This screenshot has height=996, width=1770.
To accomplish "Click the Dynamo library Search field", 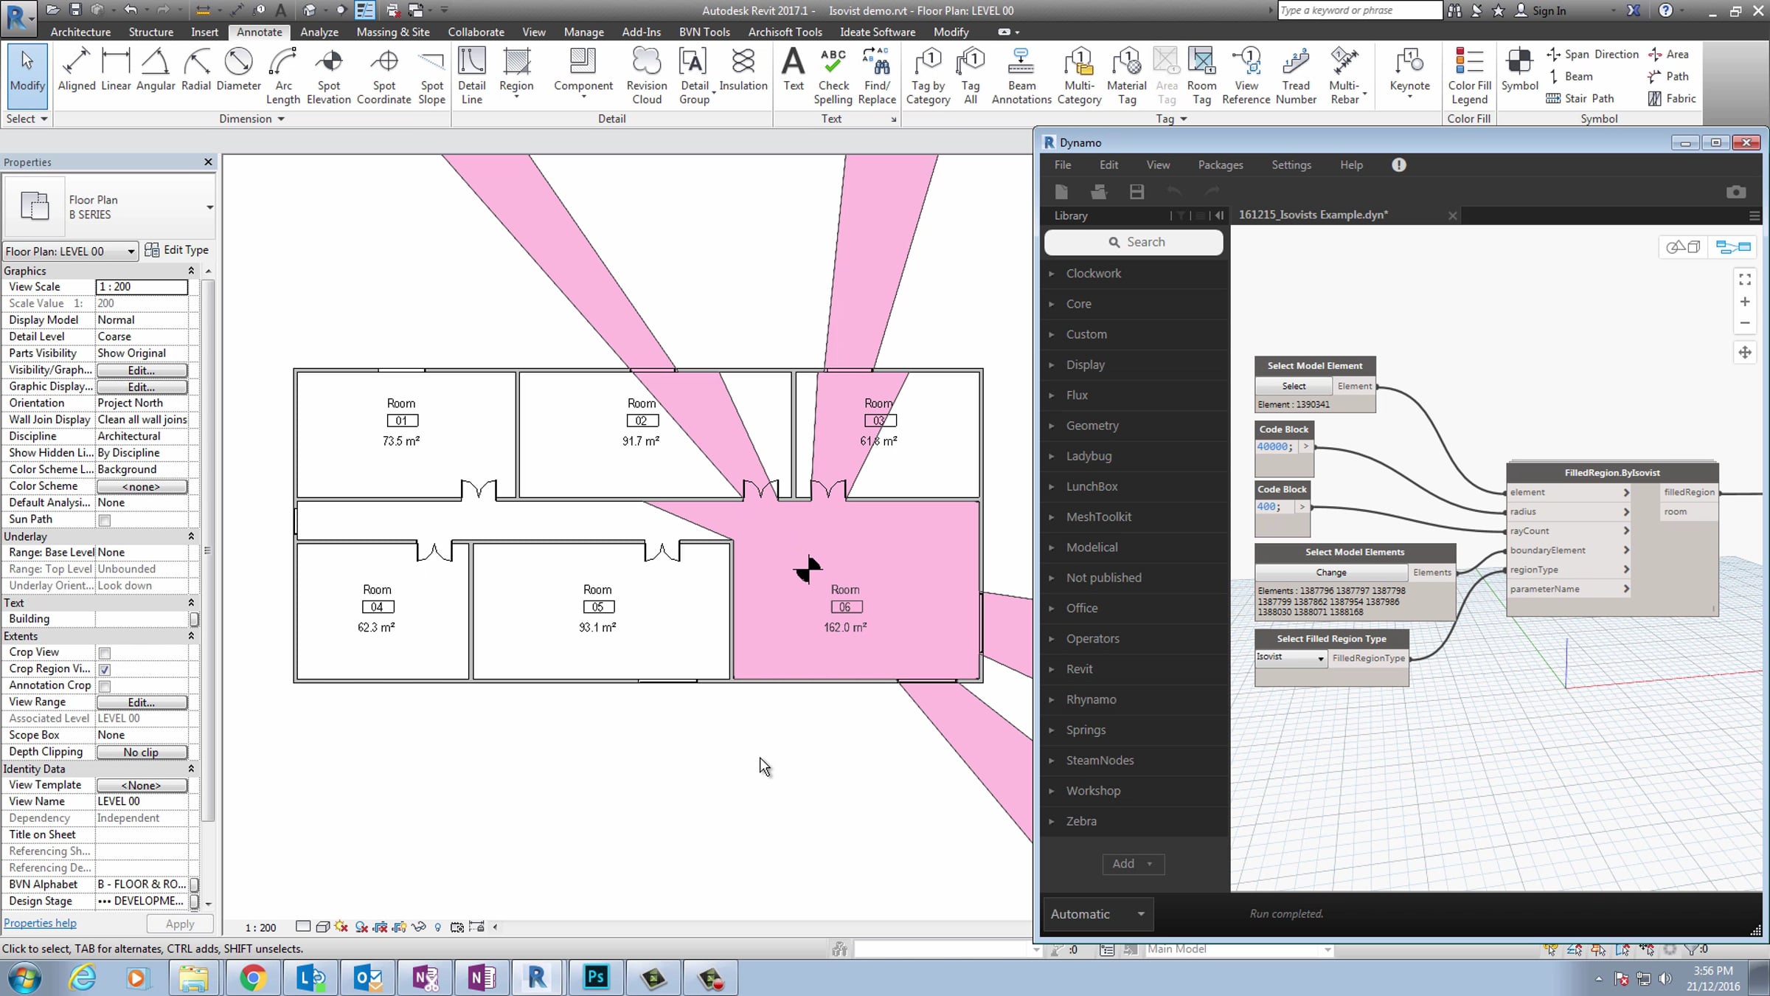I will click(1134, 242).
